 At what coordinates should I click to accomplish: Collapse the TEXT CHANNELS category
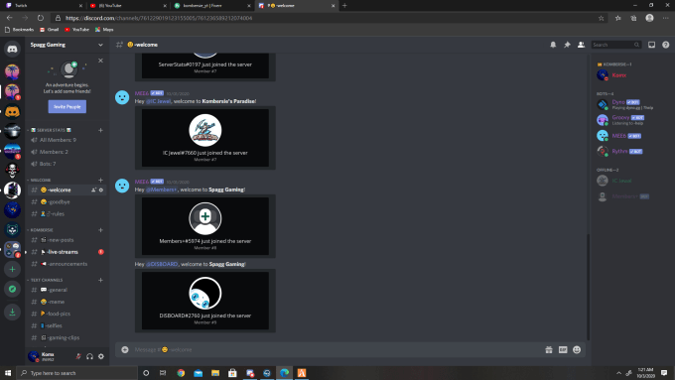pyautogui.click(x=45, y=280)
